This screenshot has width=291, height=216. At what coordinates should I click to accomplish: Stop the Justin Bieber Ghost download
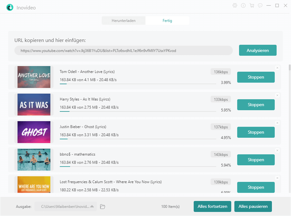[256, 132]
